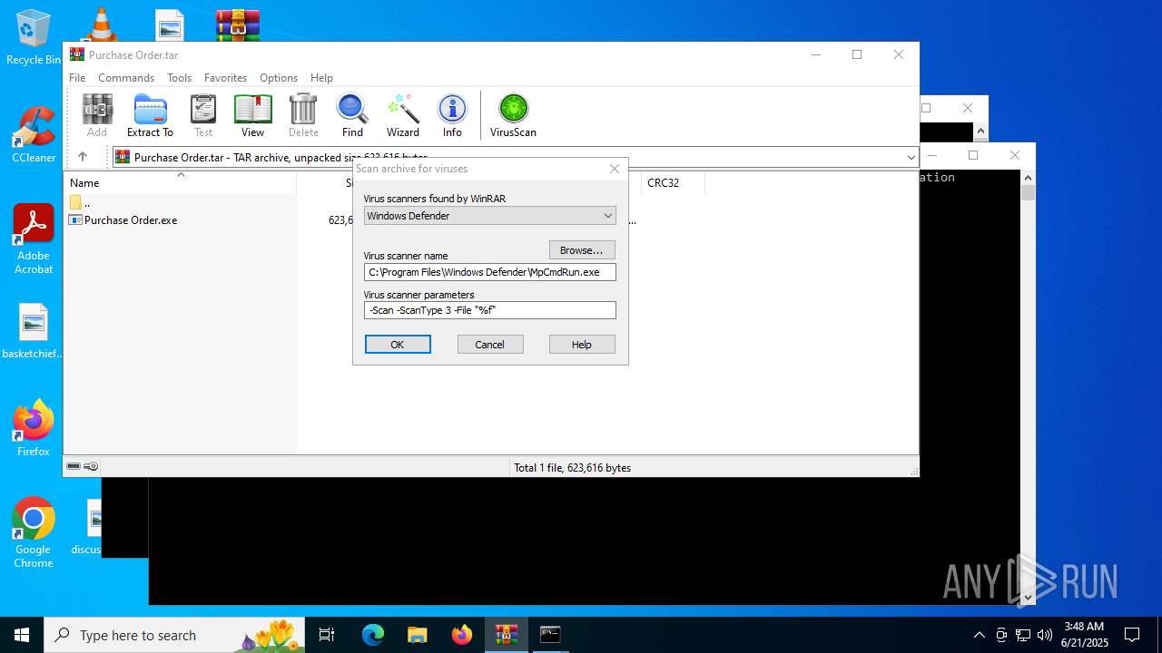Image resolution: width=1162 pixels, height=653 pixels.
Task: Open Adobe Acrobat desktop shortcut
Action: tap(34, 239)
